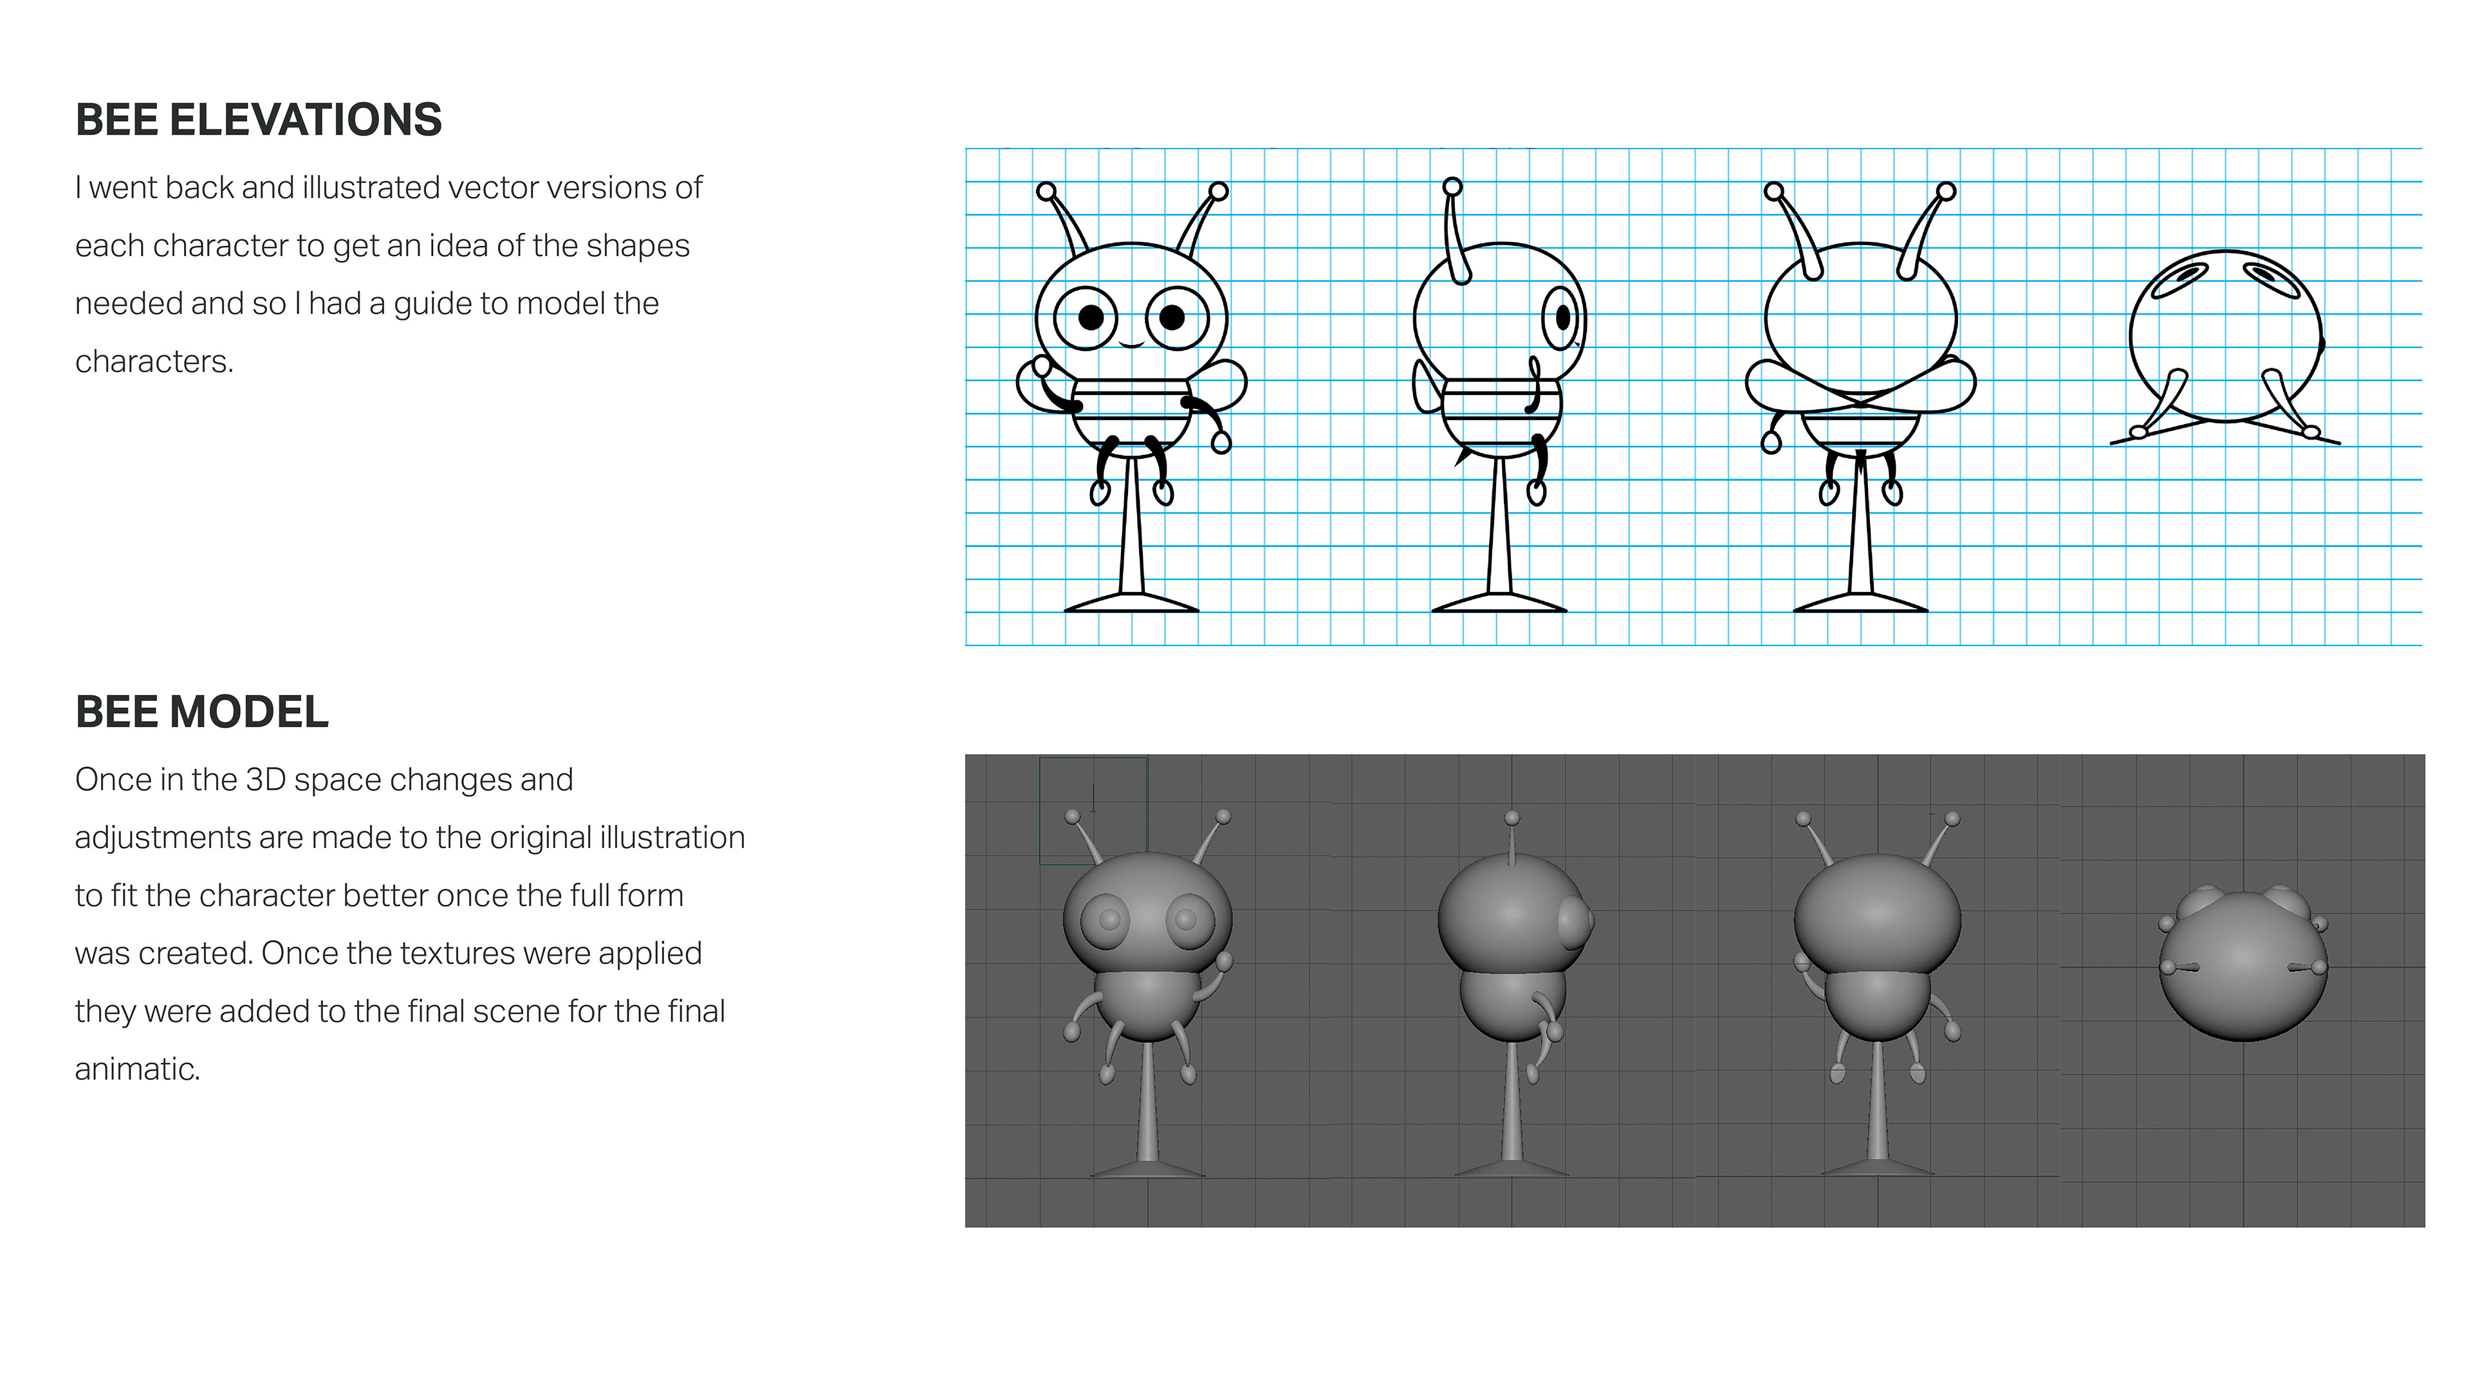Click the side-view gray 3D bee model
Viewport: 2471px width, 1390px height.
[x=1513, y=988]
